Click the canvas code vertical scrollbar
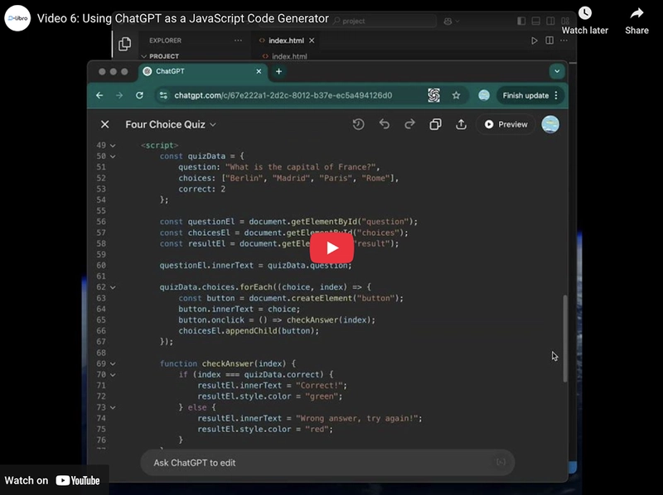Viewport: 663px width, 495px height. pyautogui.click(x=565, y=339)
